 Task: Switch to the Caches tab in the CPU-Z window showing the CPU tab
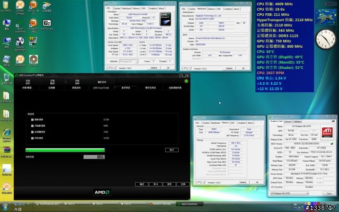[x=117, y=8]
